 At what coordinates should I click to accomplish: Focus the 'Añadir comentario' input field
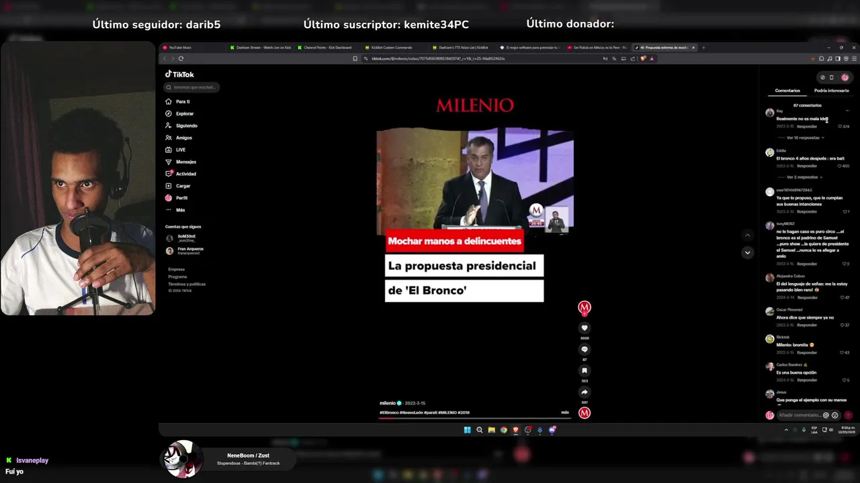point(800,415)
